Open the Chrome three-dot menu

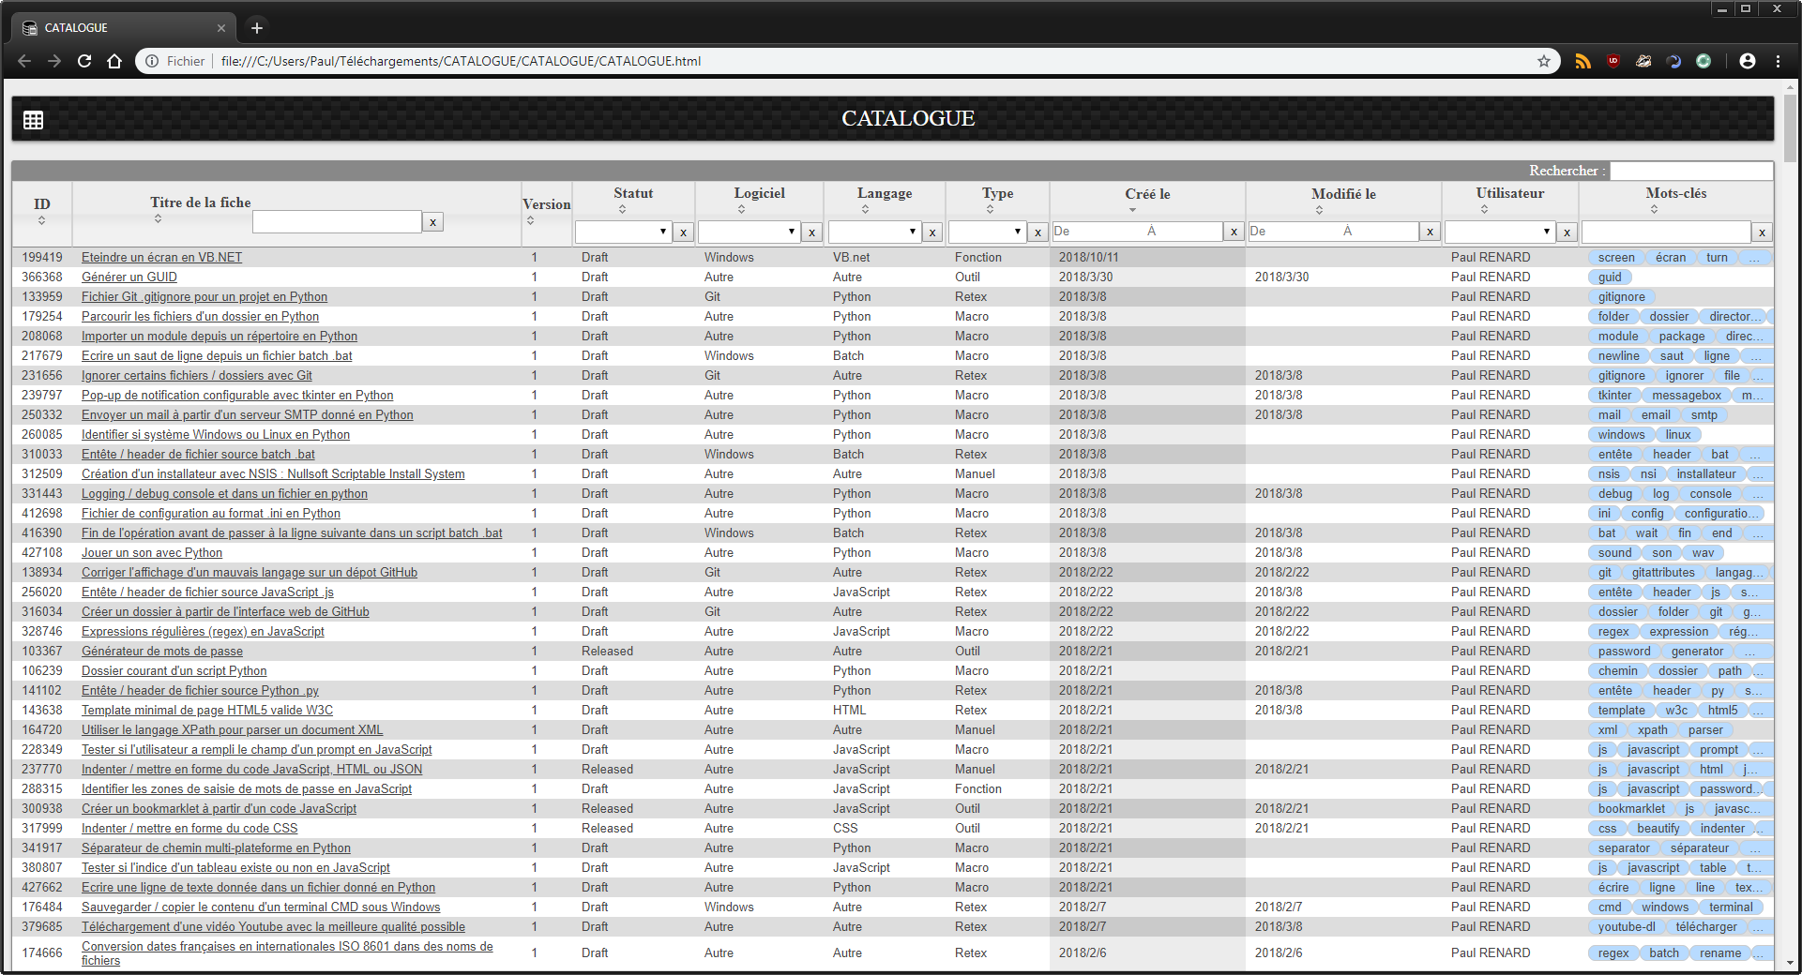click(x=1778, y=61)
